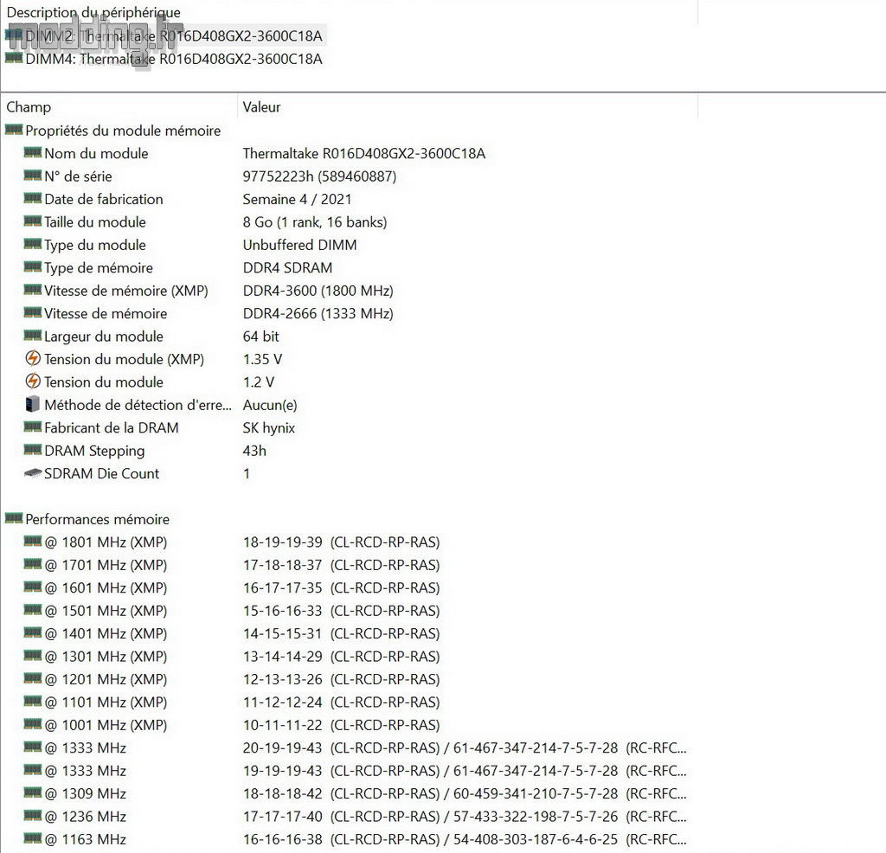
Task: Select the DDR4-3600 (1800 MHz) value
Action: tap(318, 291)
